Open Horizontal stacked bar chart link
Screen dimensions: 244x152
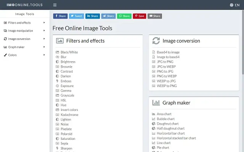[x=176, y=138]
